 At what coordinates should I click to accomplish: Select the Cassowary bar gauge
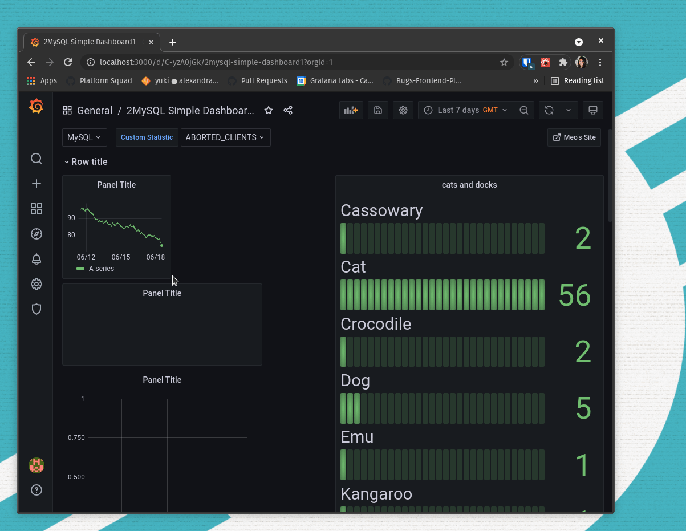(x=443, y=238)
